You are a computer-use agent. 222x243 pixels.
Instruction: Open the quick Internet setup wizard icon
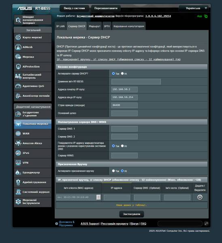click(x=18, y=20)
